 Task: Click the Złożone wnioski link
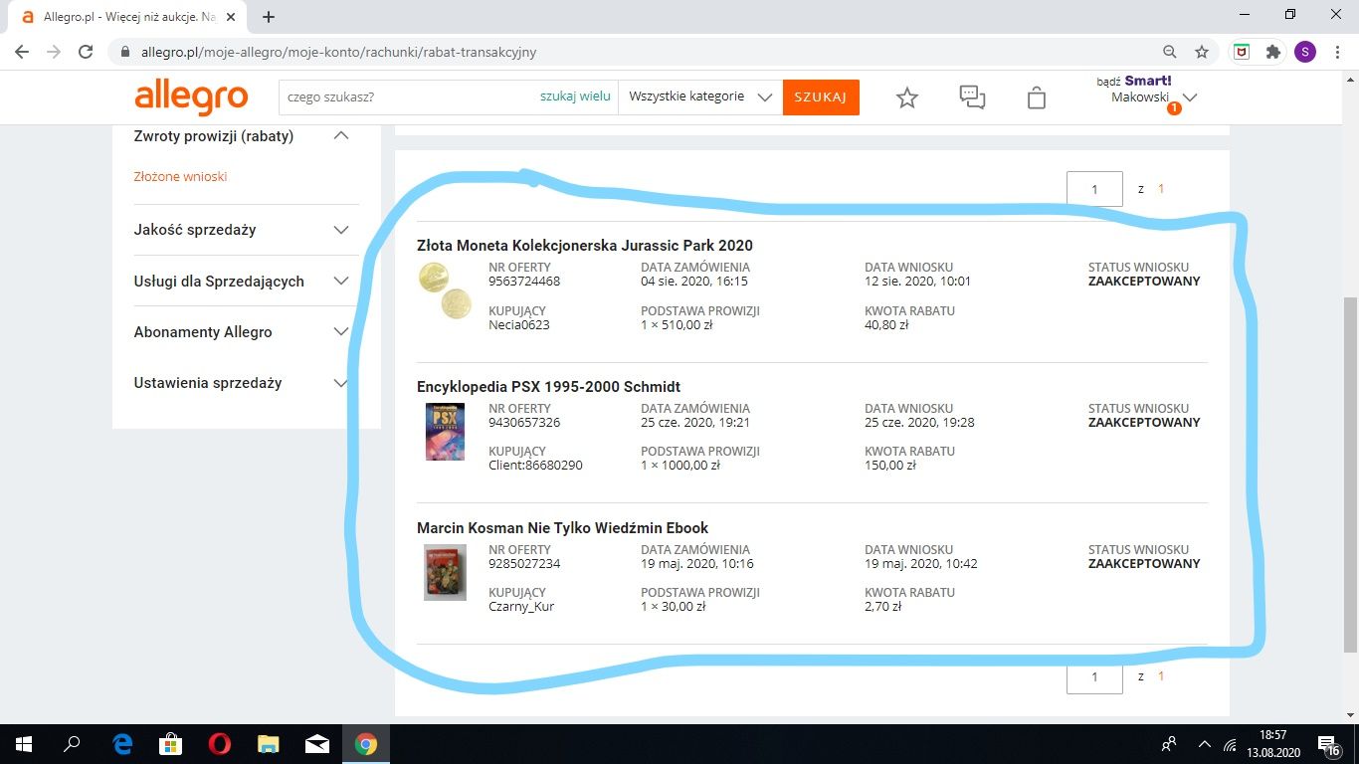(180, 177)
